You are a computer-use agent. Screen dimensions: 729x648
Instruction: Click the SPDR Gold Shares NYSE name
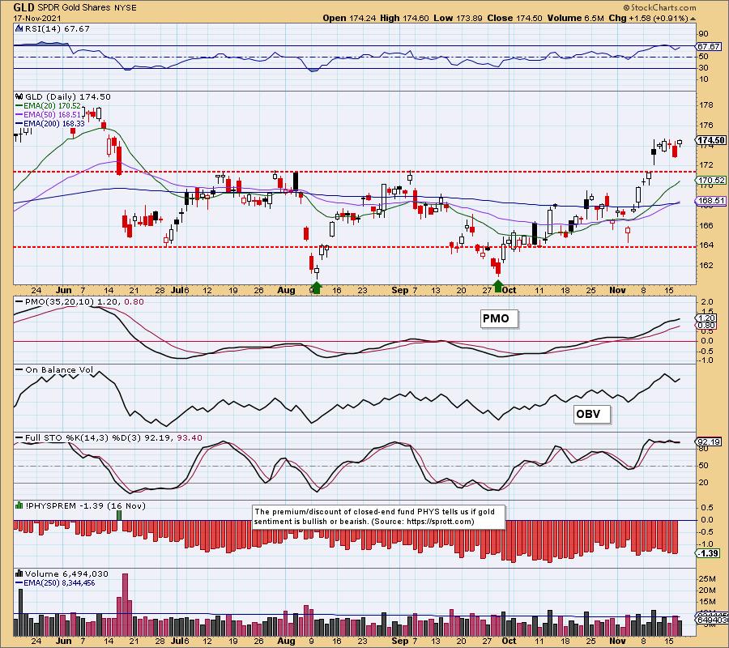click(87, 8)
